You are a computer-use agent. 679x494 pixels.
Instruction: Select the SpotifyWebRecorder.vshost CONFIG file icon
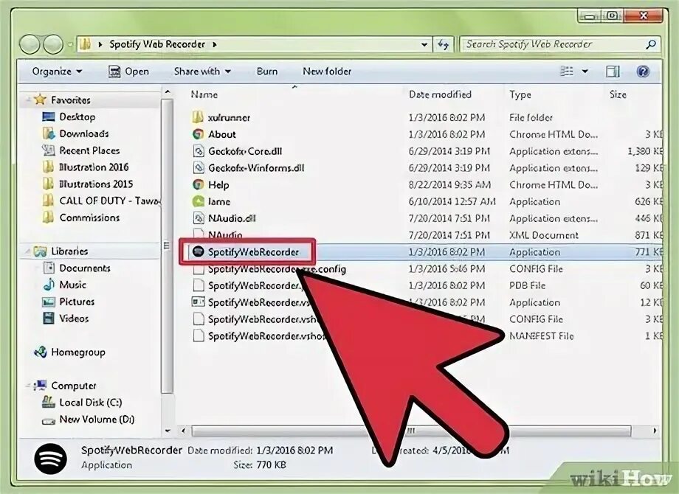pyautogui.click(x=198, y=319)
